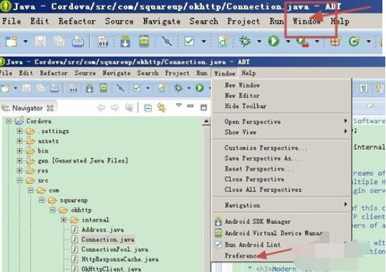The width and height of the screenshot is (386, 272).
Task: Open the New dropdown arrow in the enlarged top toolbar
Action: click(25, 42)
